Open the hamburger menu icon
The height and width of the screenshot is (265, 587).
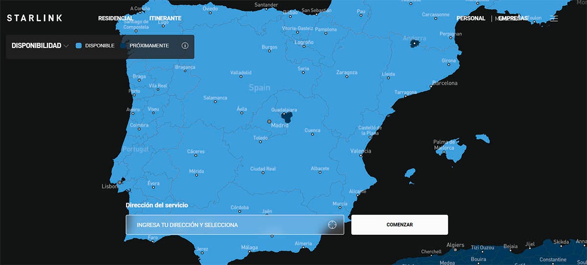pos(554,19)
